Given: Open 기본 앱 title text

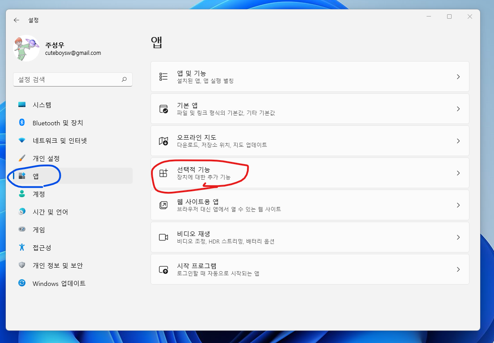Looking at the screenshot, I should click(x=187, y=105).
